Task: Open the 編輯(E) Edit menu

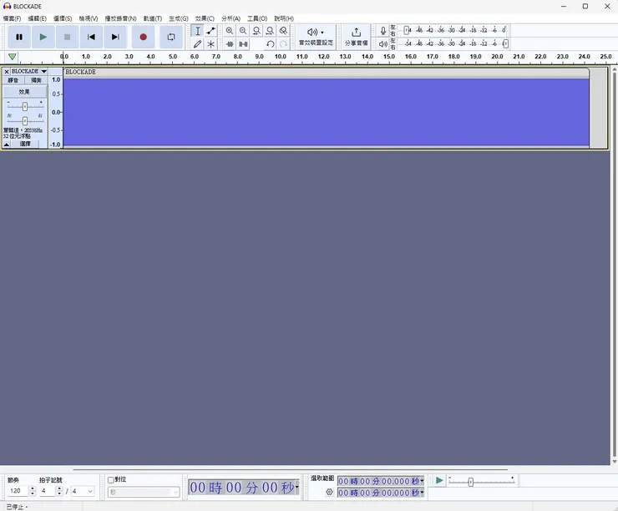Action: click(37, 18)
